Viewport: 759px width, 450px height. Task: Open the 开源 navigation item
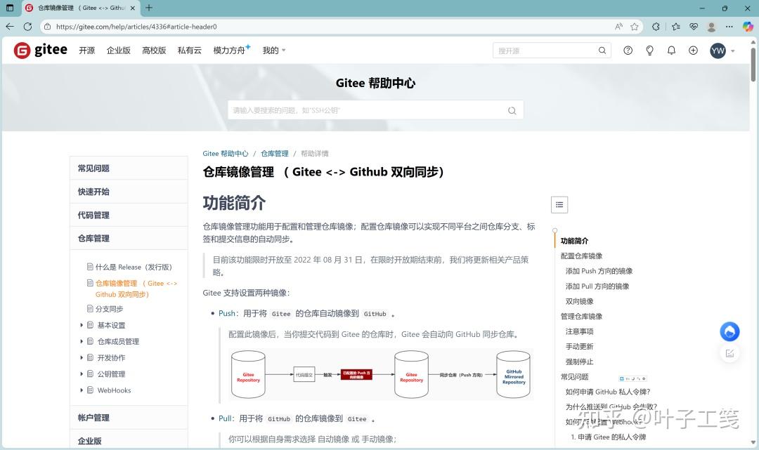[x=87, y=51]
